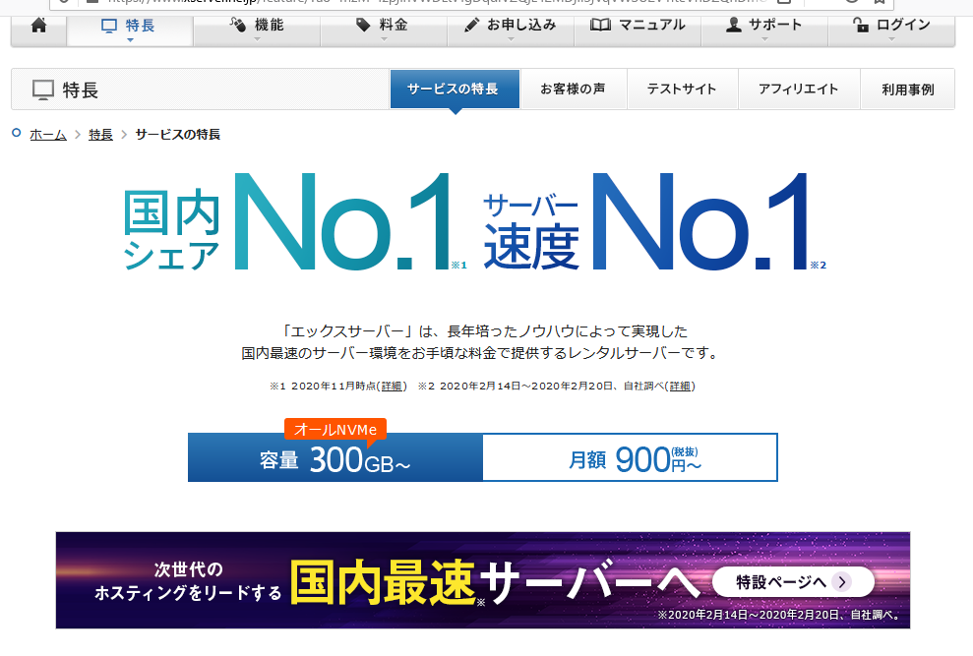This screenshot has height=656, width=973.
Task: Click the 国内最速サーバーへ banner image
Action: [x=483, y=580]
